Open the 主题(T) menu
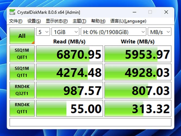Screen dimensions: 181x136 79,21
